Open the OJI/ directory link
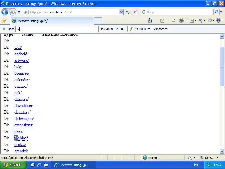 (x=18, y=47)
